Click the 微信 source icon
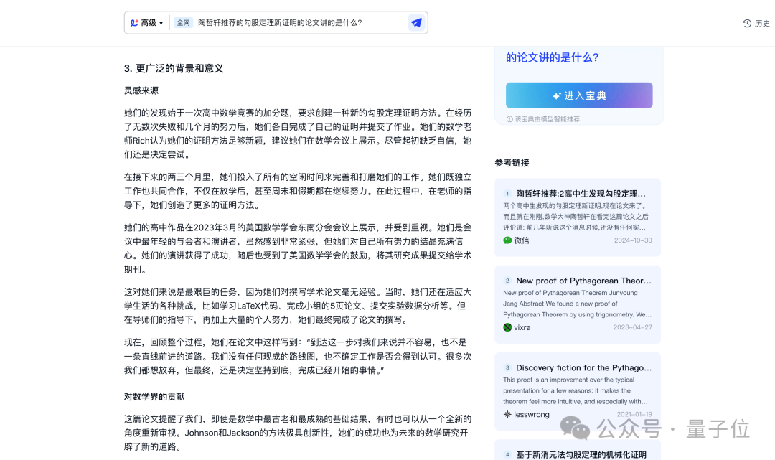 (507, 240)
